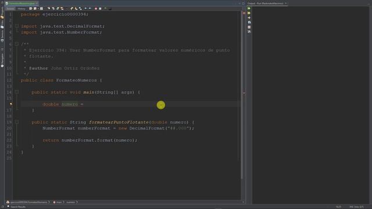The width and height of the screenshot is (372, 209).
Task: Click Find Previous Occurrence icon
Action: (x=53, y=9)
